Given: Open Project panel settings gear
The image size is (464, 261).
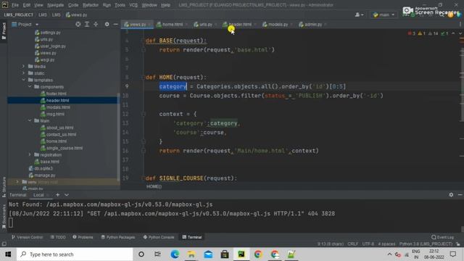Looking at the screenshot, I should [x=107, y=24].
